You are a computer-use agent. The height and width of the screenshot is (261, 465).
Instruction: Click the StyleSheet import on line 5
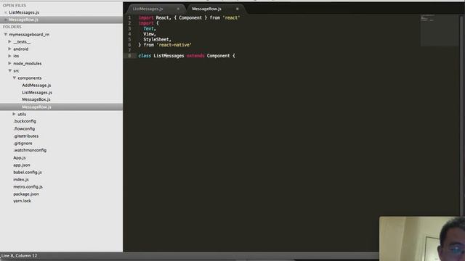coord(156,39)
